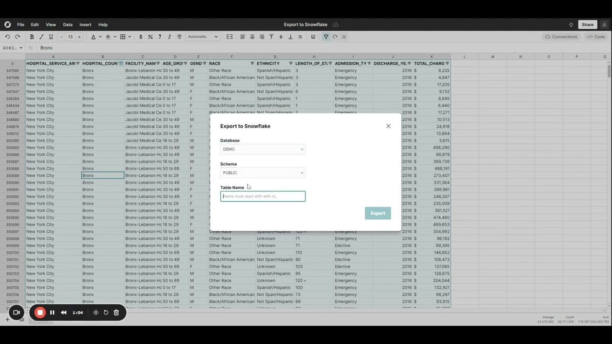The height and width of the screenshot is (344, 612).
Task: Open the View menu
Action: point(51,24)
